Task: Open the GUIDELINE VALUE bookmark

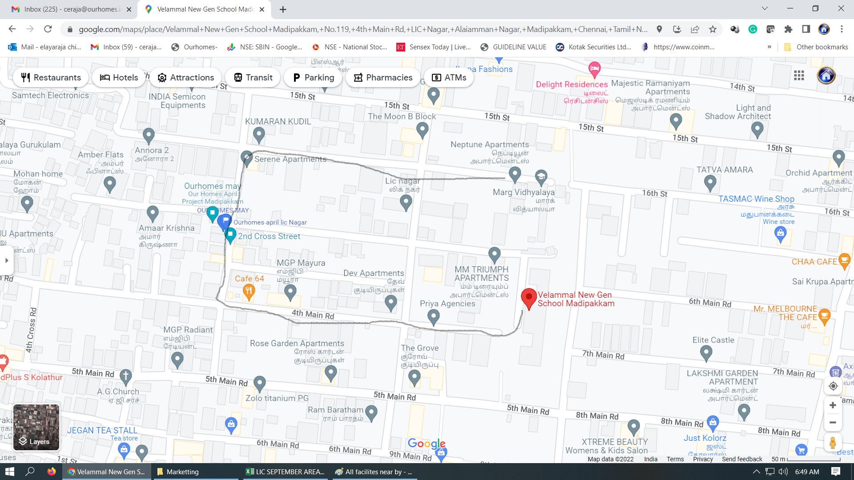Action: tap(513, 47)
